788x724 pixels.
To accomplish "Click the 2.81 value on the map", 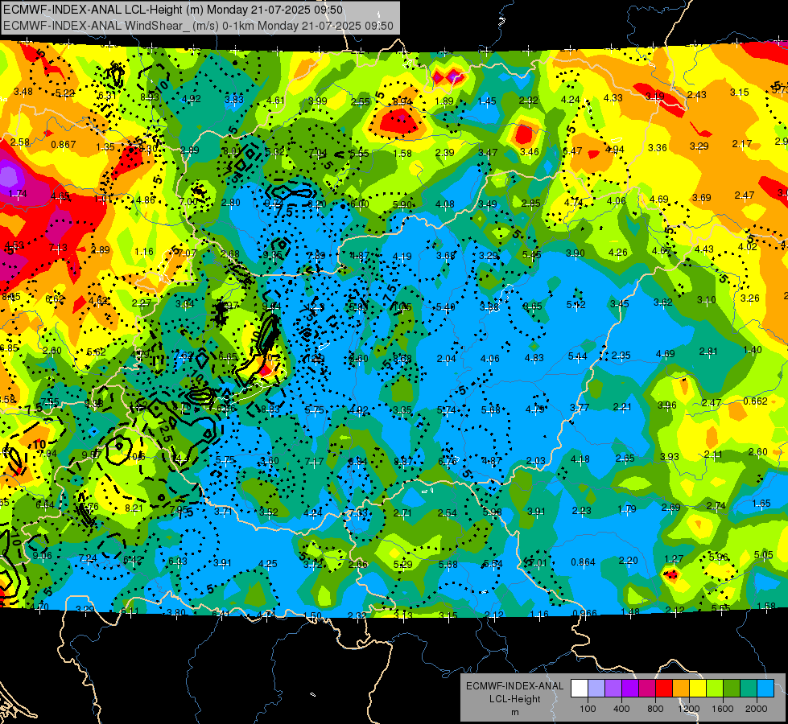I will (x=708, y=352).
